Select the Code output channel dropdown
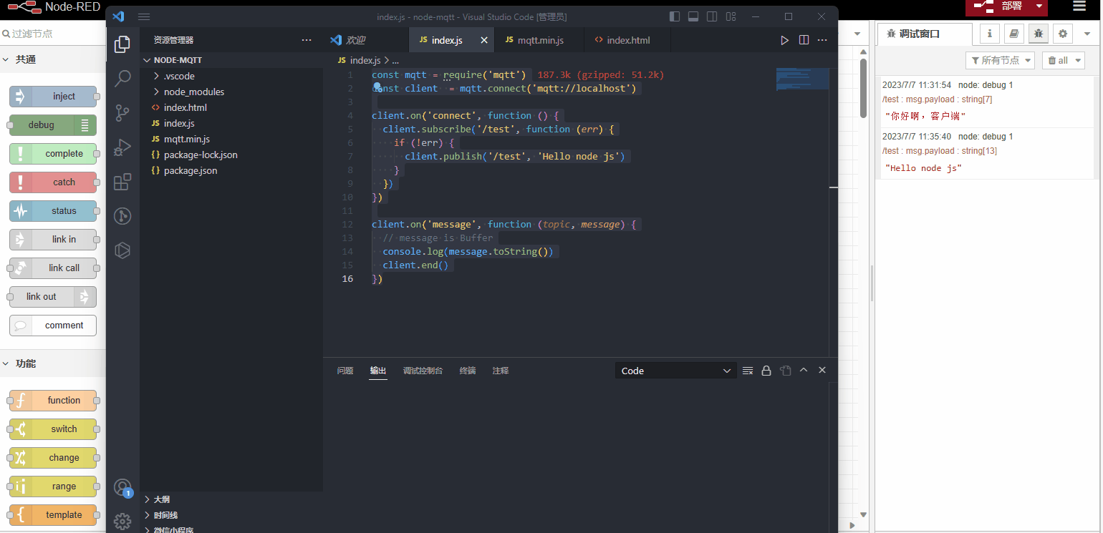 pos(675,371)
